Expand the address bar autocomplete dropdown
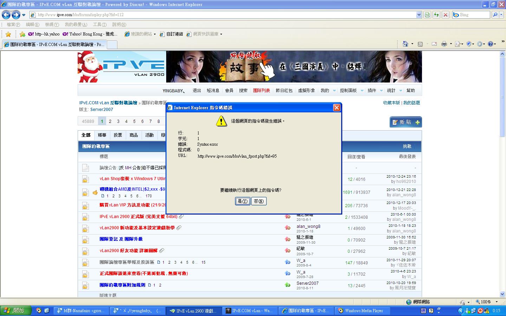The image size is (506, 316). pyautogui.click(x=419, y=15)
